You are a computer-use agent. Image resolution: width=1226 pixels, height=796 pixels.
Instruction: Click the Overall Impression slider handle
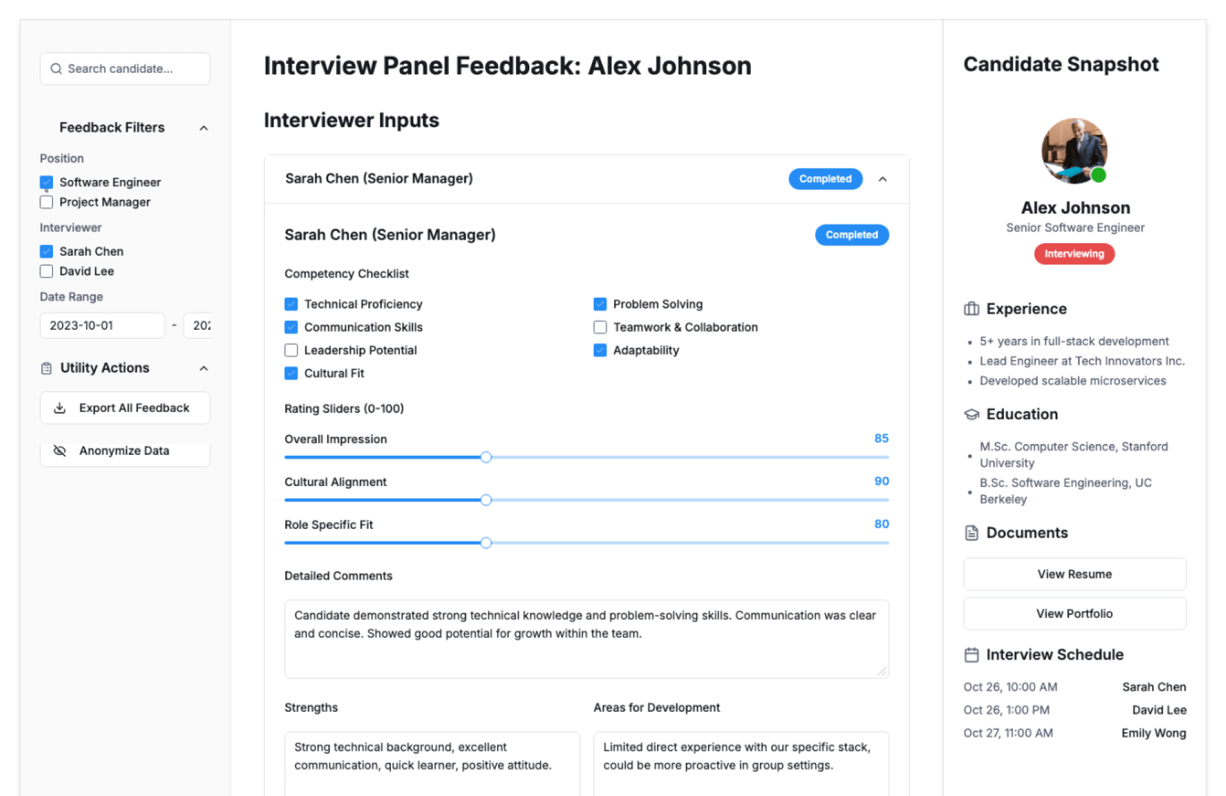click(486, 457)
